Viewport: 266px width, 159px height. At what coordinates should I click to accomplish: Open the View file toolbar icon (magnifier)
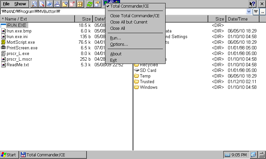coord(35,4)
